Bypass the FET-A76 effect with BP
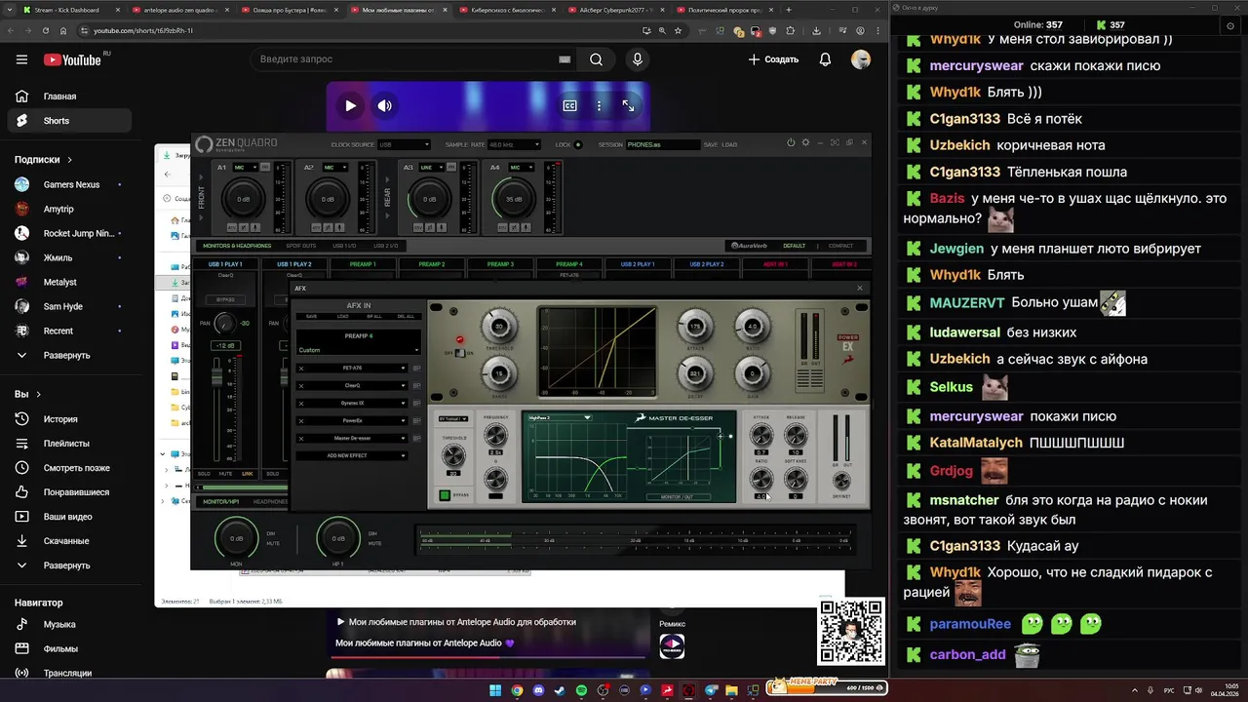The height and width of the screenshot is (702, 1248). [417, 368]
